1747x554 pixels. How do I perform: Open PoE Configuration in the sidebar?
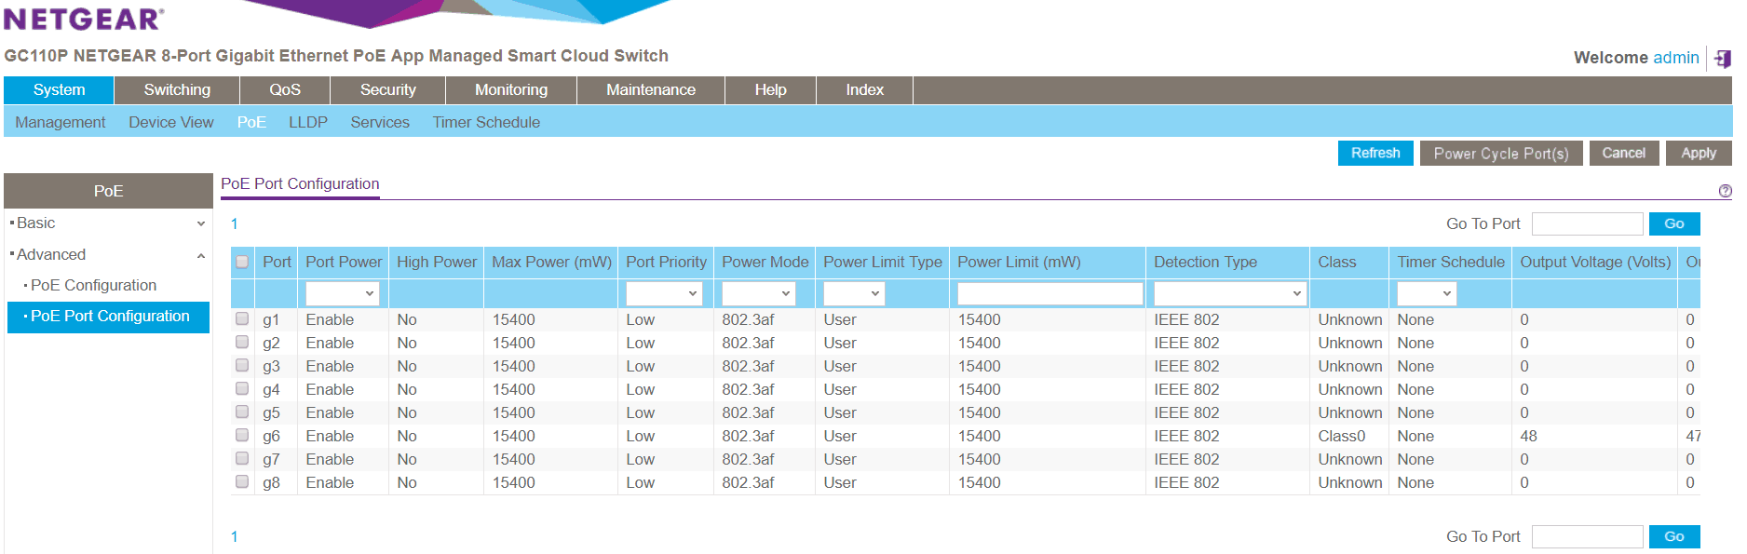93,286
